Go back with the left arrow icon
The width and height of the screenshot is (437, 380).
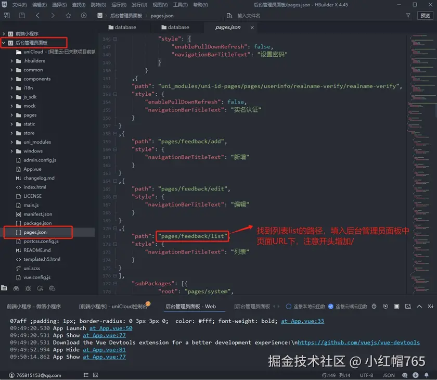tap(37, 16)
